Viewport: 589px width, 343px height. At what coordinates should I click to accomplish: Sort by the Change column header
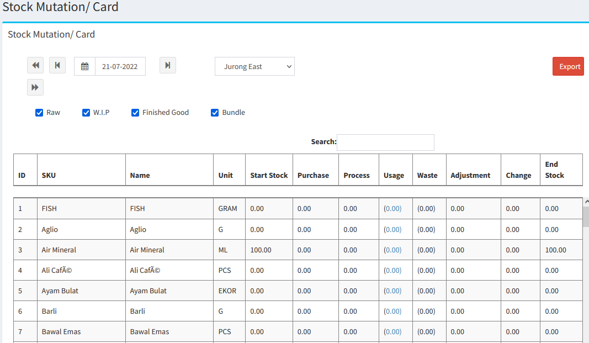tap(520, 170)
